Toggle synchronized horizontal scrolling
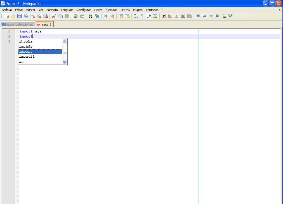The height and width of the screenshot is (204, 283). pos(127,16)
